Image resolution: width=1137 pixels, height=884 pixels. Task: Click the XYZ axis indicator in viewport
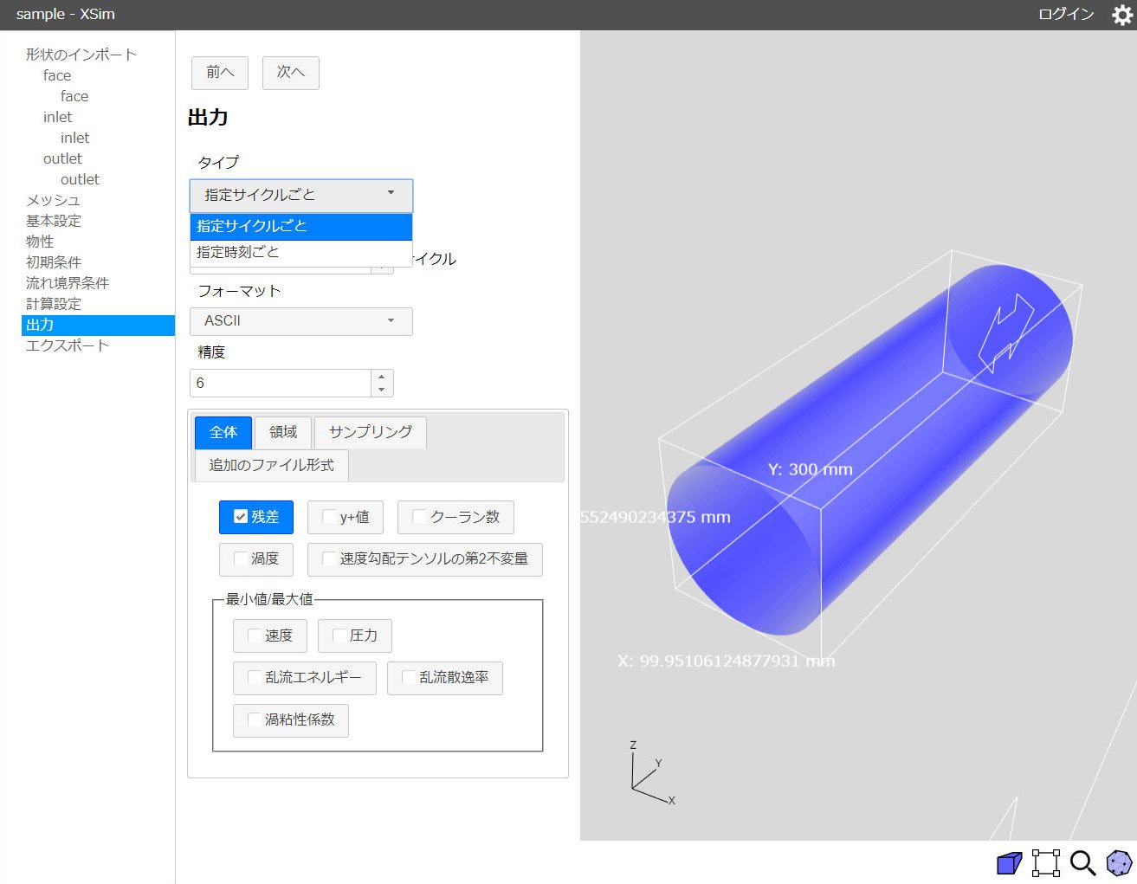coord(649,774)
